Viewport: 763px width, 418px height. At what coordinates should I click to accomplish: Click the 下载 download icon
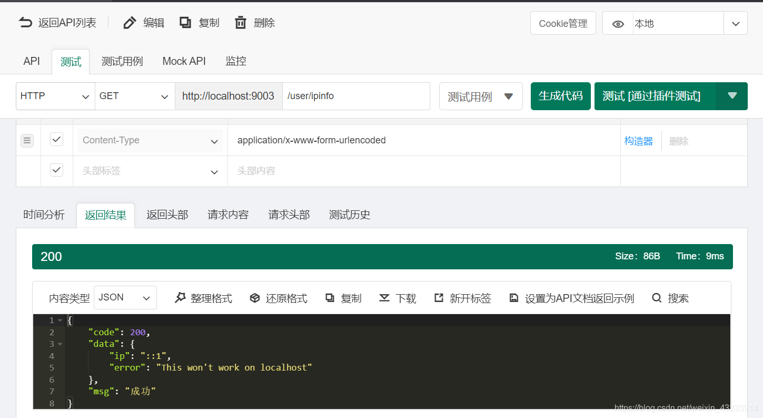click(384, 298)
